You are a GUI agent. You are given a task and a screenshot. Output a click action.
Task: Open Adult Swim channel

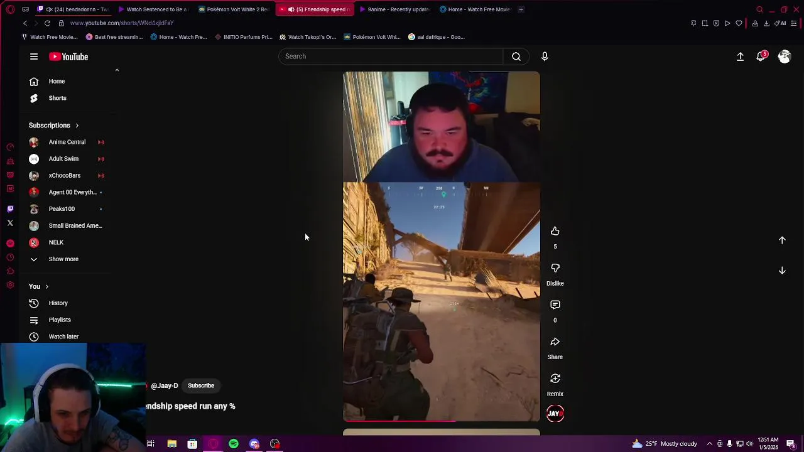pos(63,159)
